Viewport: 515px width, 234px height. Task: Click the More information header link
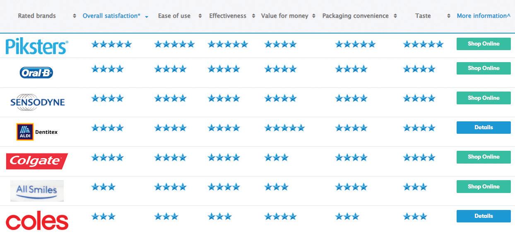click(484, 16)
